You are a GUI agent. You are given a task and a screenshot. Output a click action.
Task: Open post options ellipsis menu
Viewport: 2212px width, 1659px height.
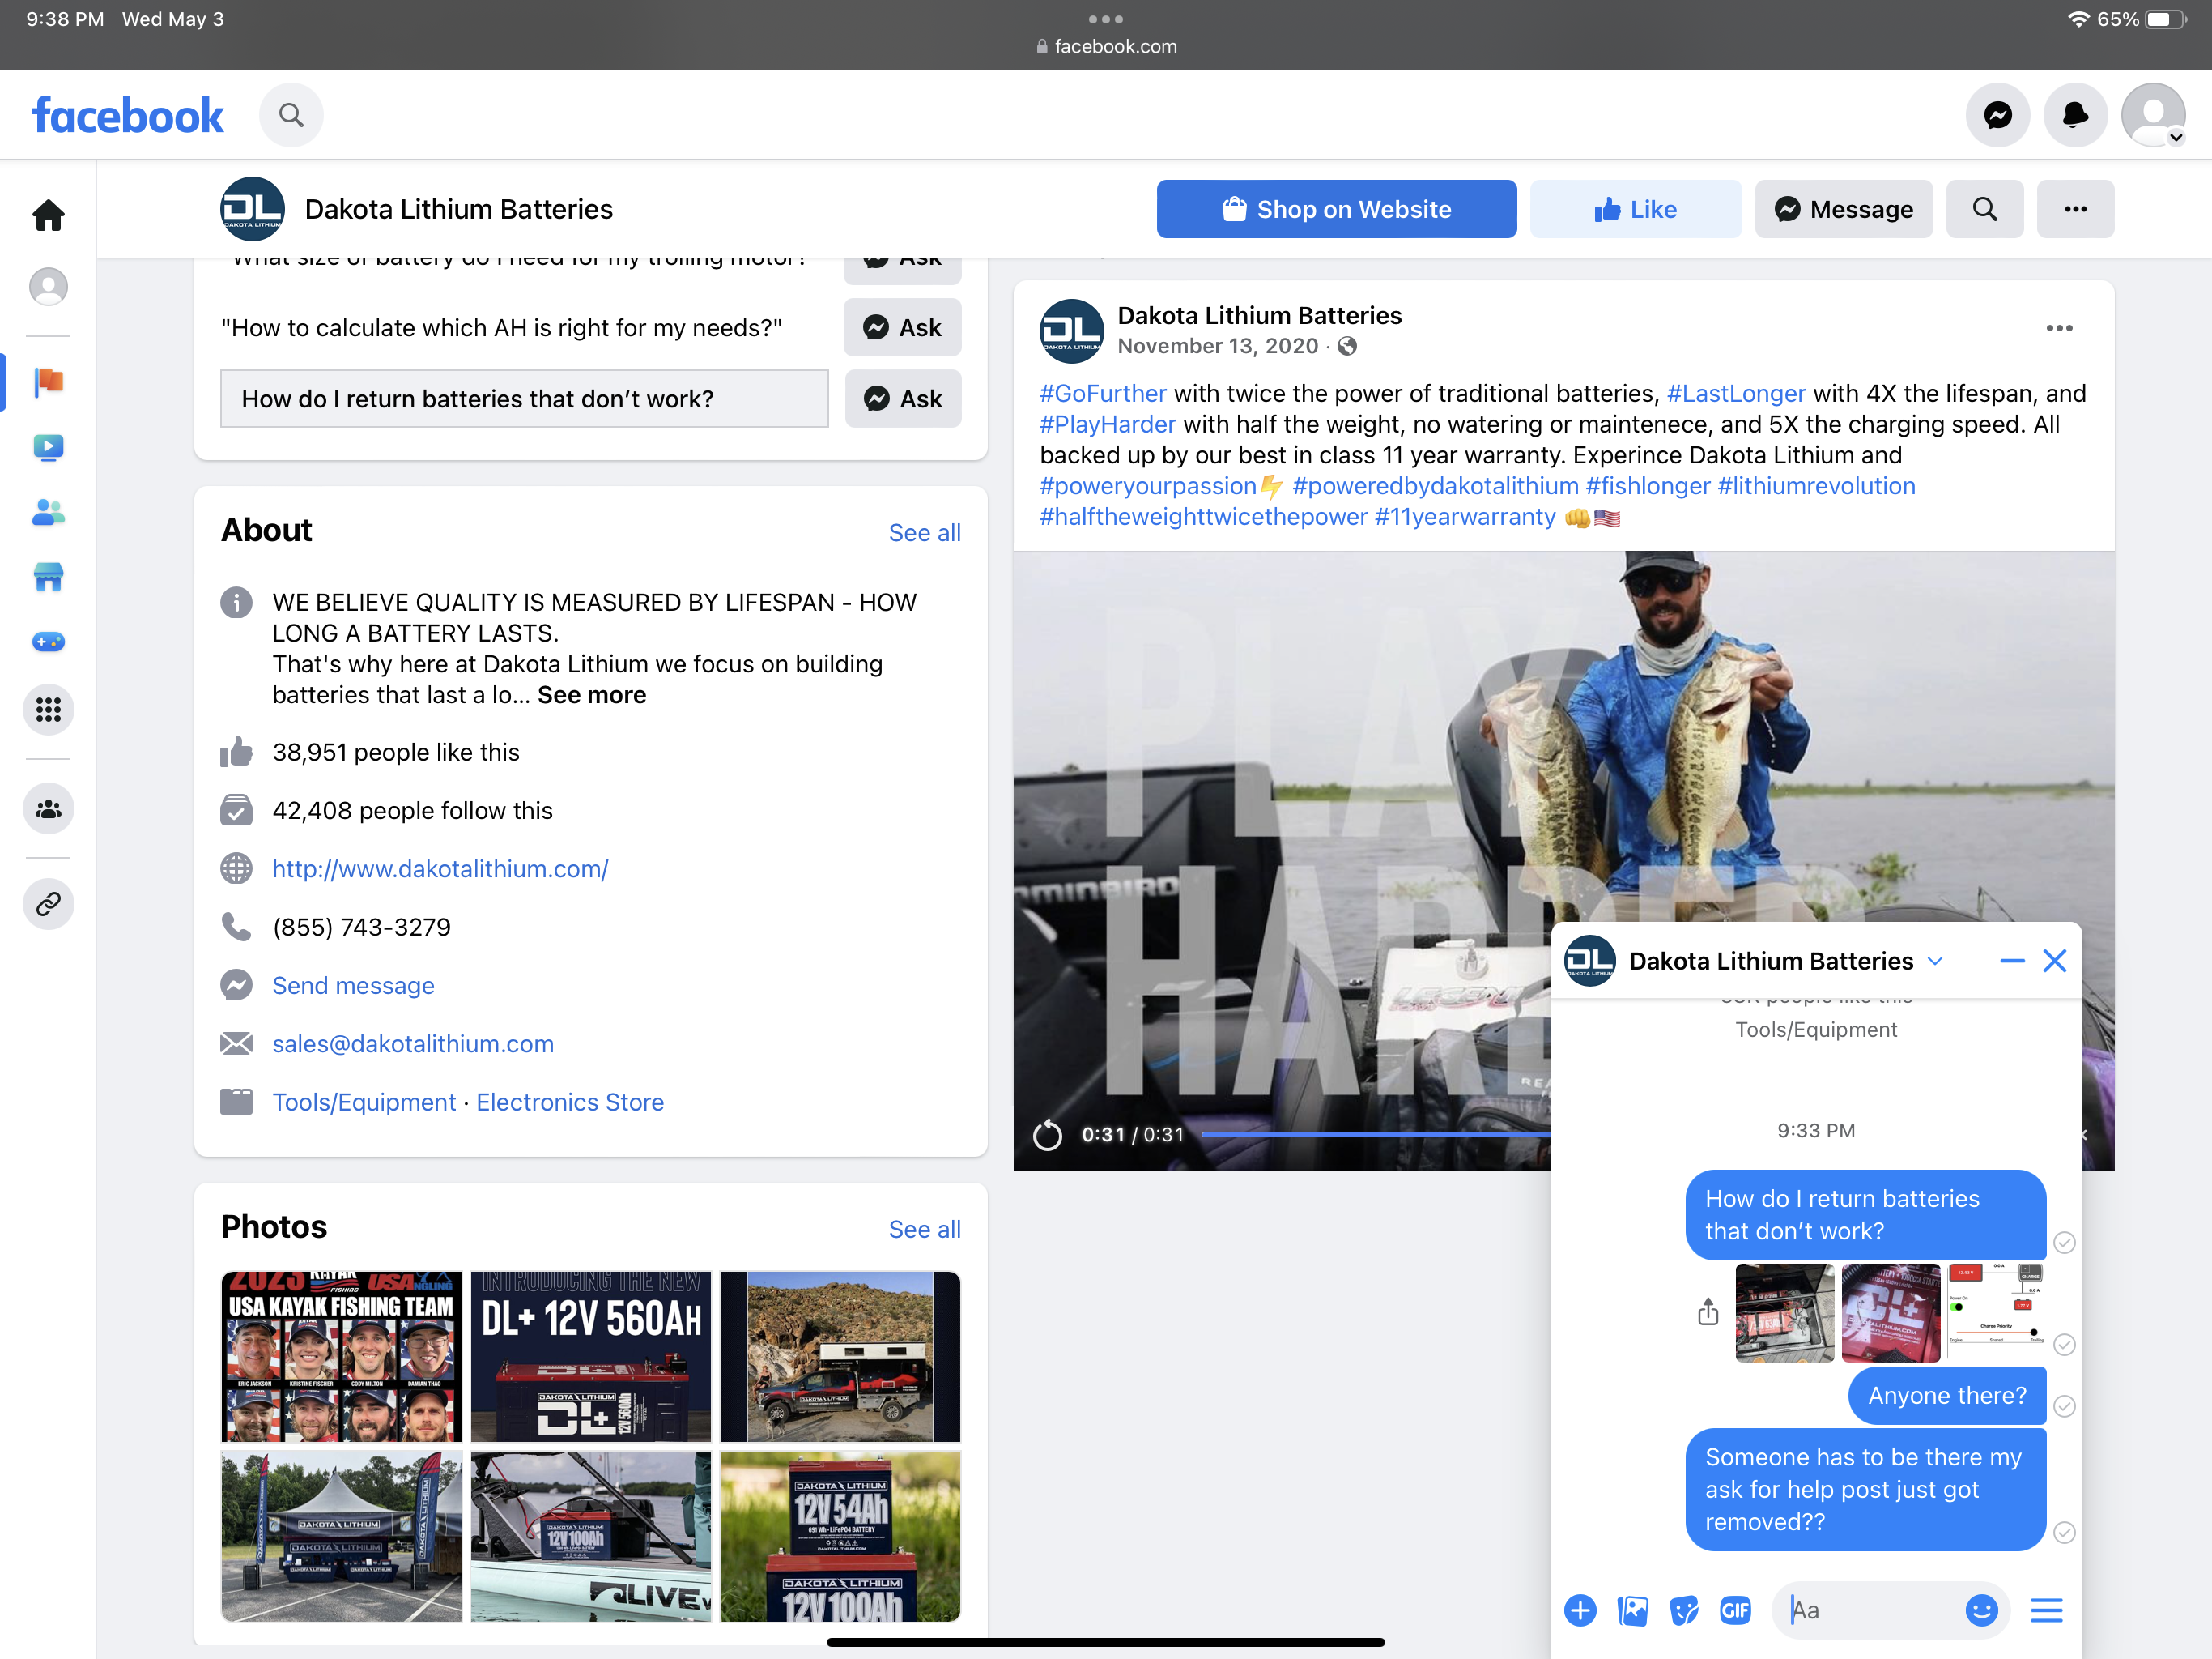[2059, 328]
